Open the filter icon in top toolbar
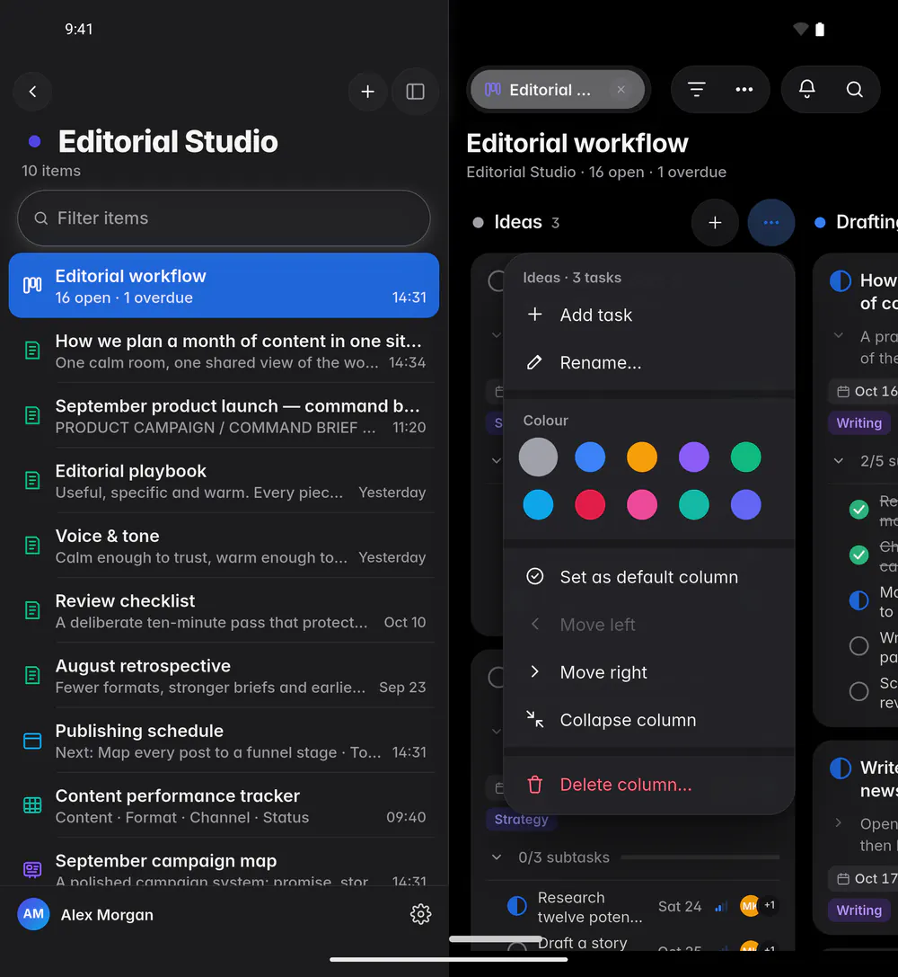Image resolution: width=898 pixels, height=977 pixels. pos(696,90)
